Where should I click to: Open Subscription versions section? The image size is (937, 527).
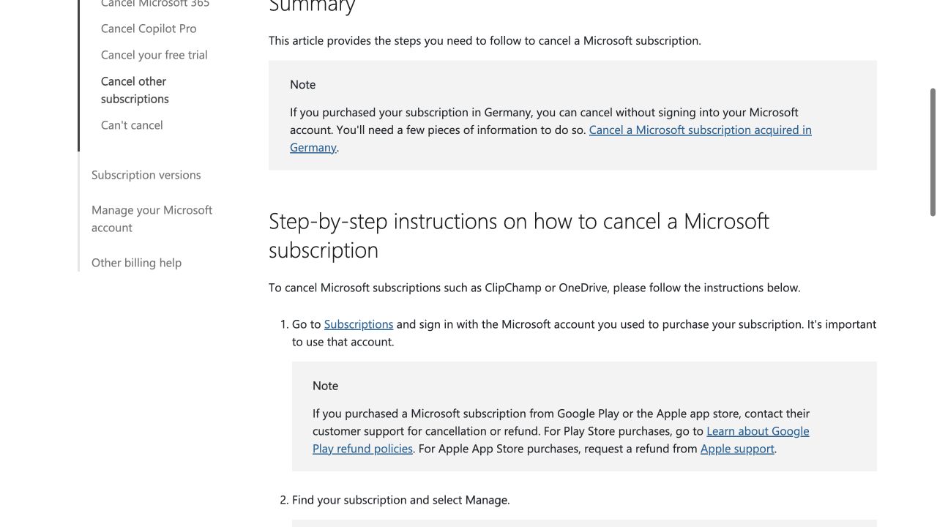pyautogui.click(x=146, y=175)
